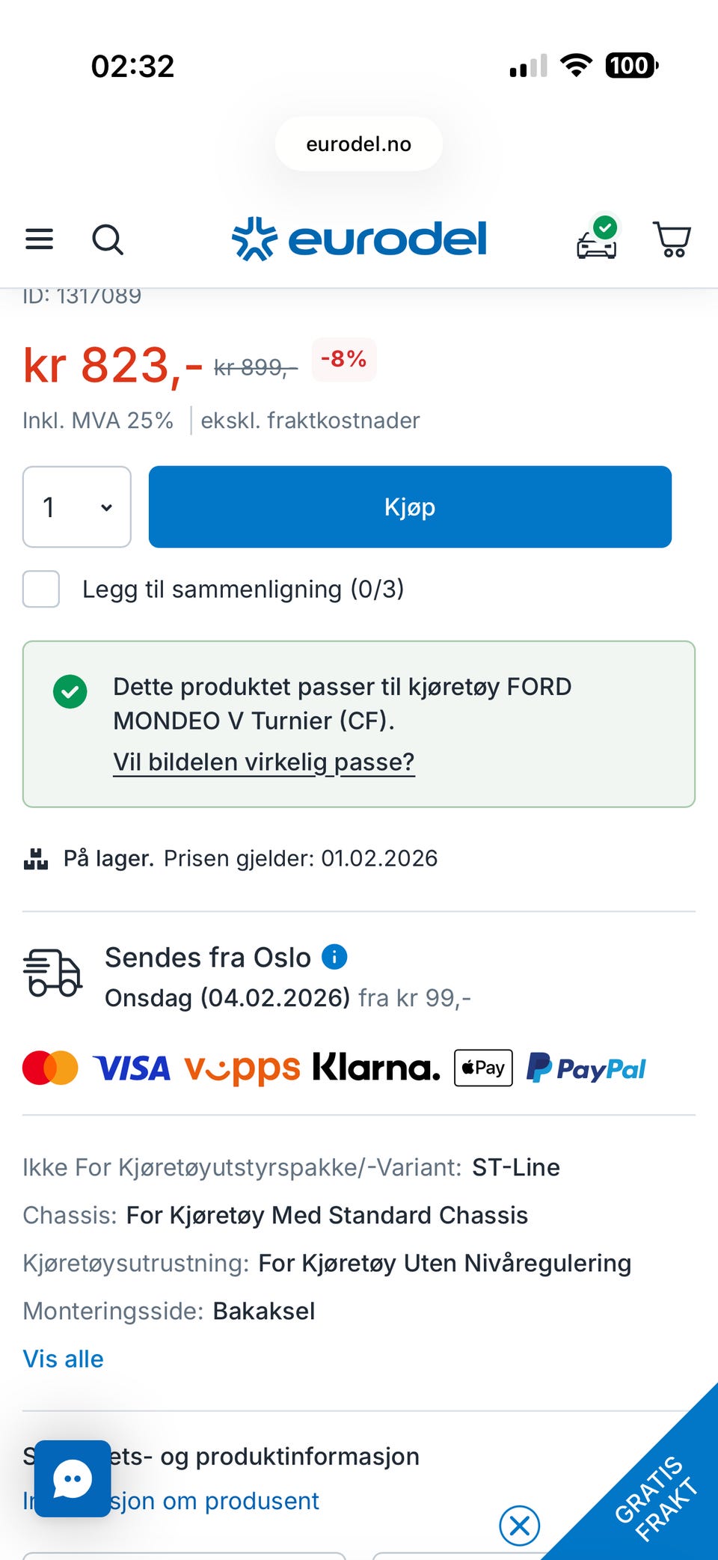Open the selected vehicle garage icon
This screenshot has height=1560, width=718.
597,239
